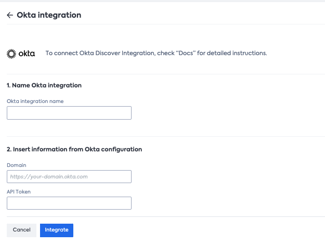Click the 'Domain' field label
Screen dimensions: 325x245
[x=17, y=165]
